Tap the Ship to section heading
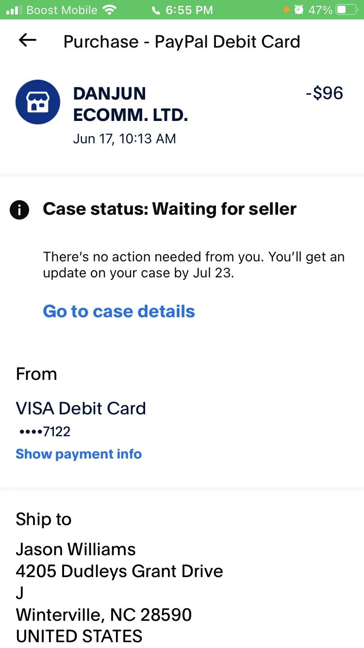364x648 pixels. 44,519
